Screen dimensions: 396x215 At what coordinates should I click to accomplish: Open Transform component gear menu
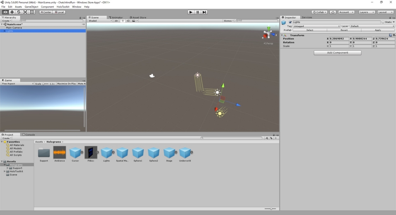[x=394, y=35]
